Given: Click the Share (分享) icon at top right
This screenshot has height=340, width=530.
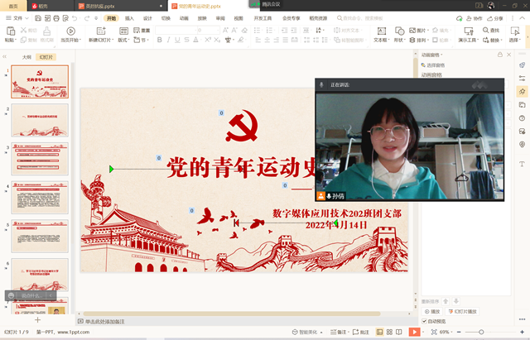Looking at the screenshot, I should tap(496, 17).
